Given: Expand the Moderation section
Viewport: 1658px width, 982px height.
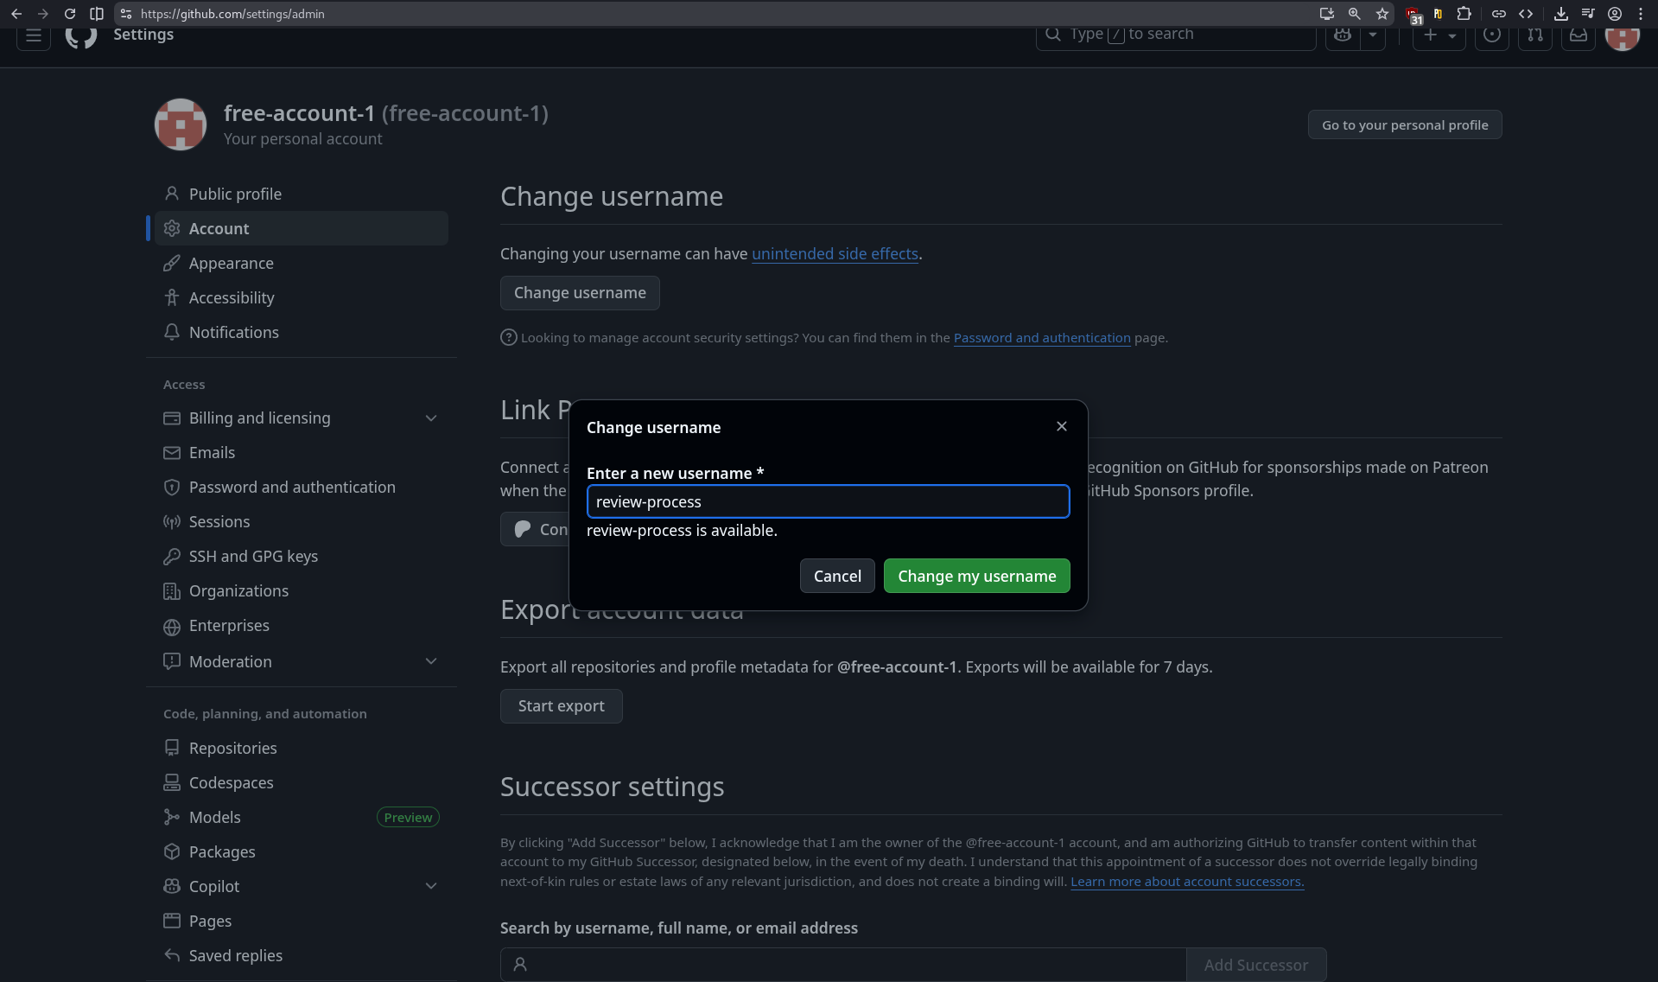Looking at the screenshot, I should tap(431, 660).
